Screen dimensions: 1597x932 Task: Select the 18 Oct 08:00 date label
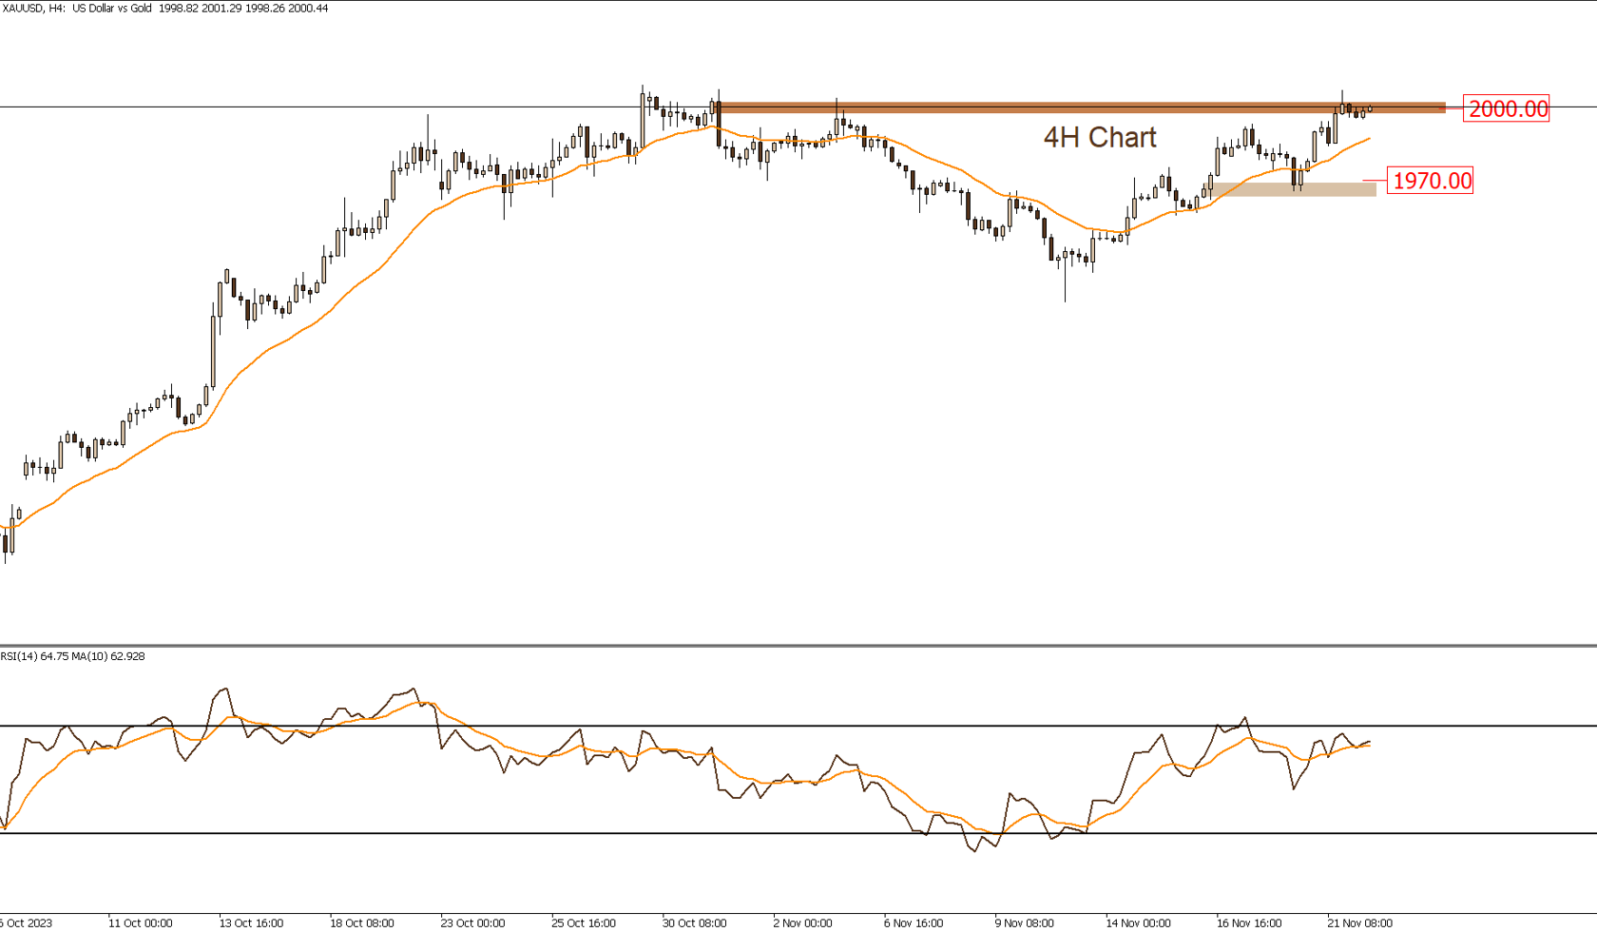pyautogui.click(x=362, y=922)
